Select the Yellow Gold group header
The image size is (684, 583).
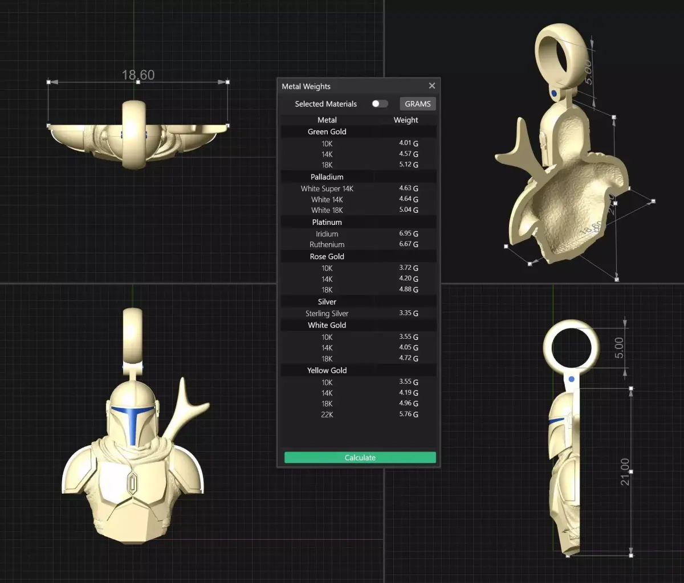pyautogui.click(x=359, y=371)
